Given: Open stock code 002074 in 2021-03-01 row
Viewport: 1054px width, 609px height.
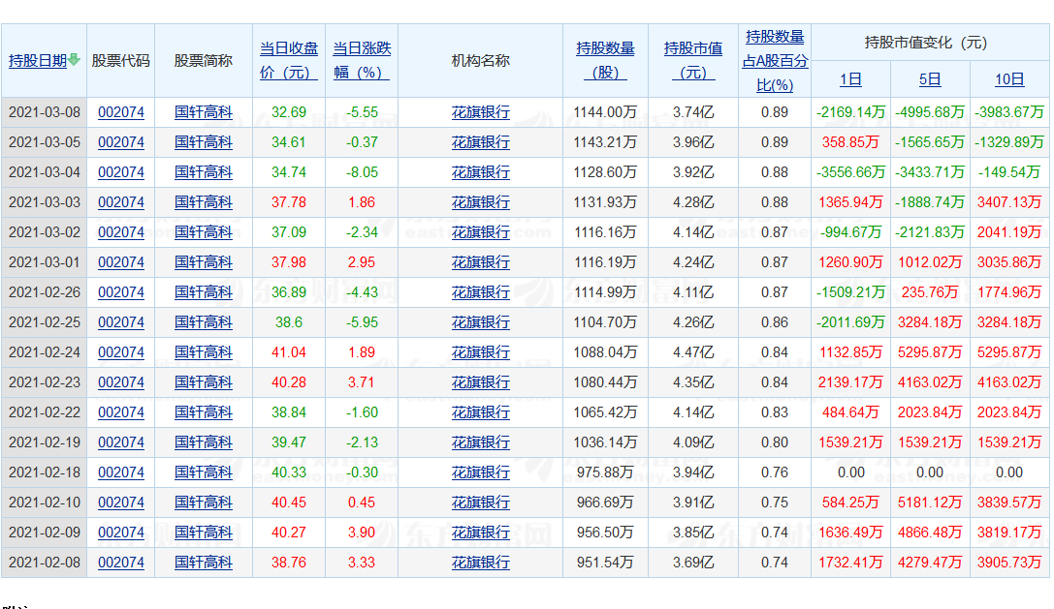Looking at the screenshot, I should (121, 262).
